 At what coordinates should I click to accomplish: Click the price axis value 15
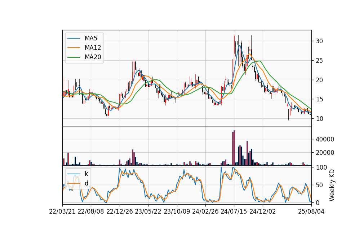click(319, 100)
